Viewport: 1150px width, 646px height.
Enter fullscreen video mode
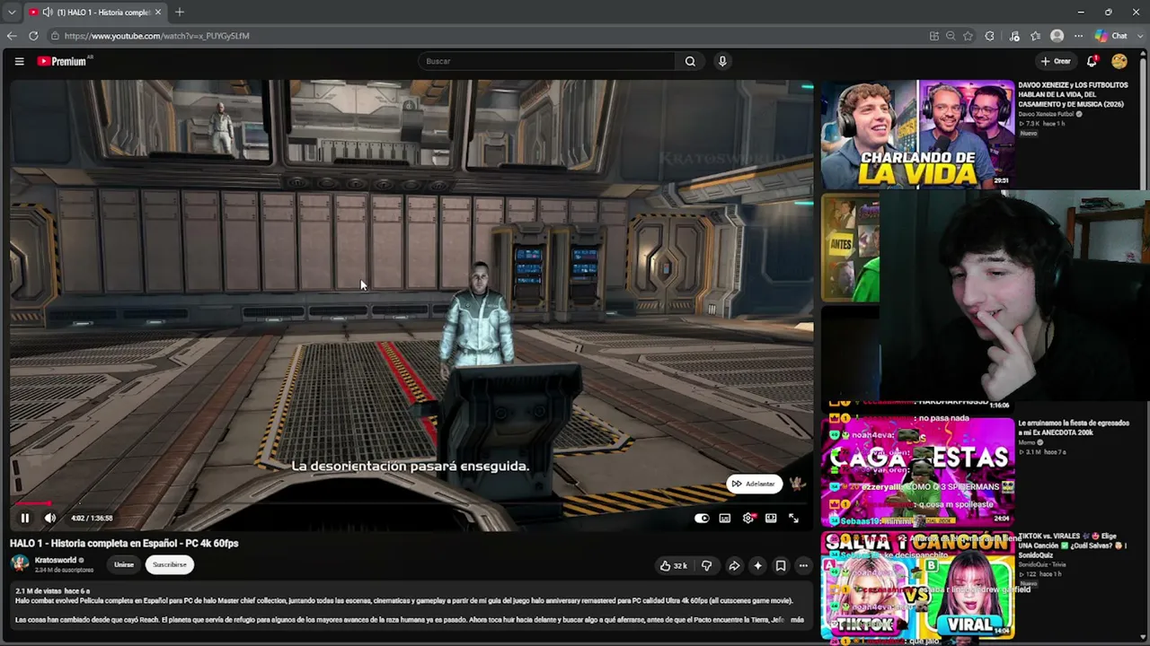pyautogui.click(x=793, y=518)
